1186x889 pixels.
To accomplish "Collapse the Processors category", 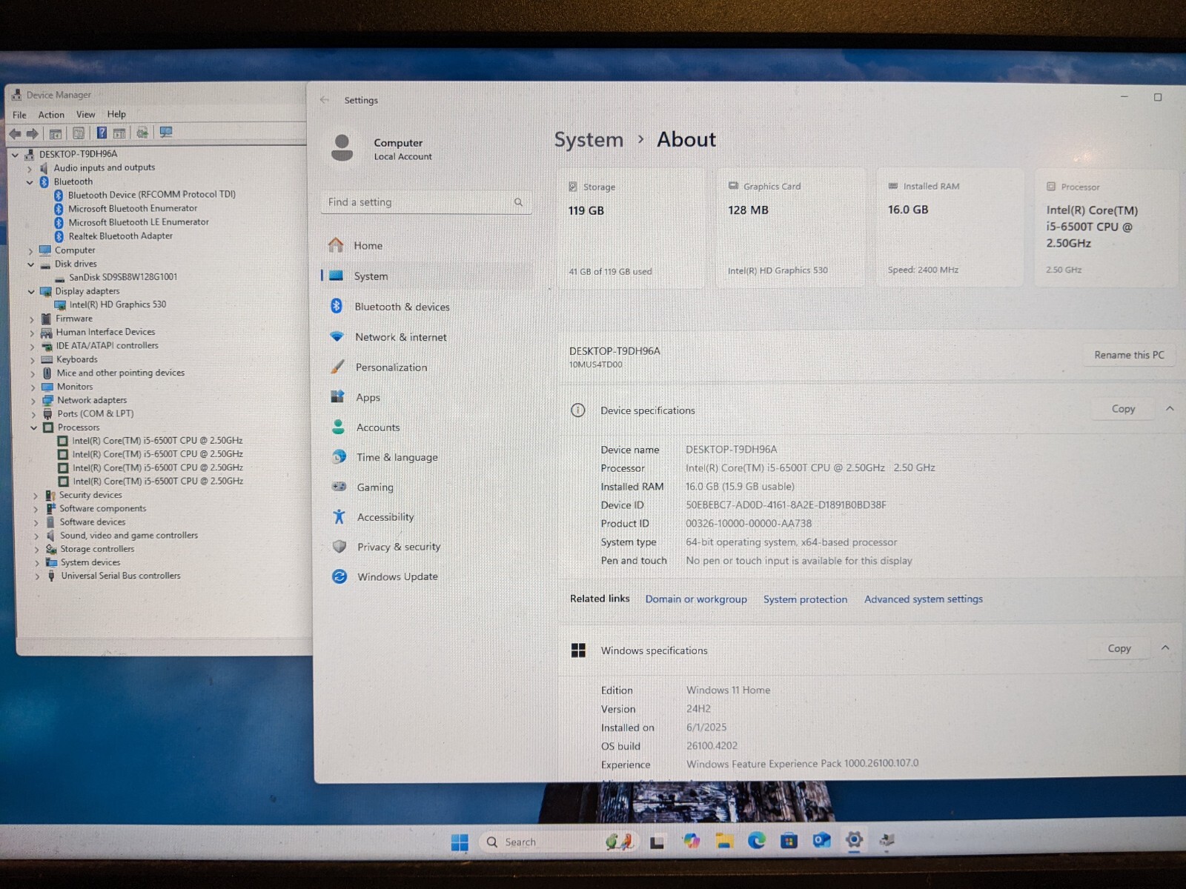I will pos(33,428).
